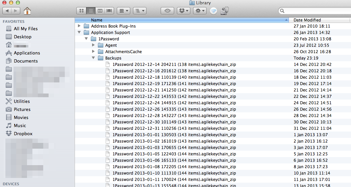Select the Address Book Plug-Ins folder icon
351x187 pixels.
click(x=86, y=26)
